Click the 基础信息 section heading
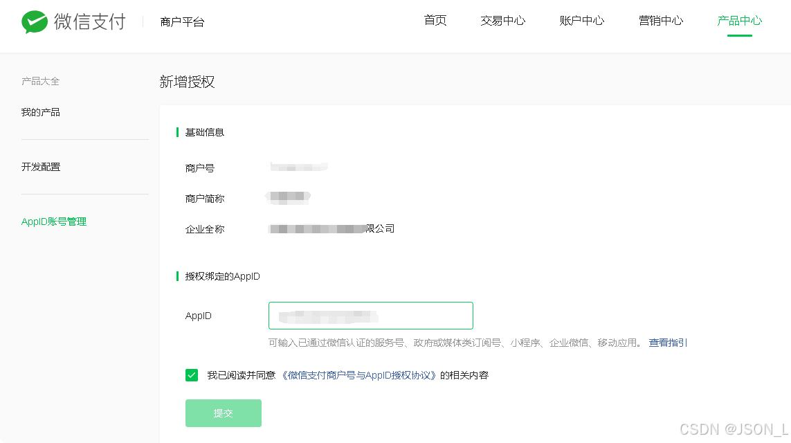Image resolution: width=791 pixels, height=443 pixels. click(204, 132)
